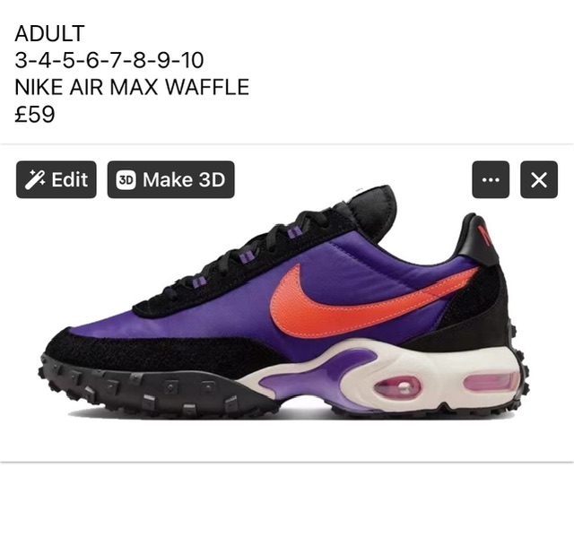Remove the sneaker photo with the X
Screen dimensions: 574x537
(x=539, y=179)
